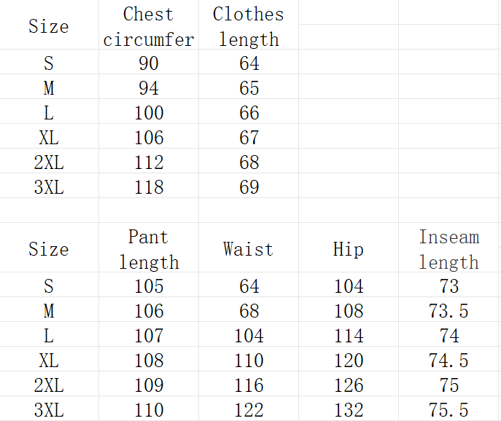Click the clothes length cell showing 66
This screenshot has width=501, height=421.
pos(249,113)
